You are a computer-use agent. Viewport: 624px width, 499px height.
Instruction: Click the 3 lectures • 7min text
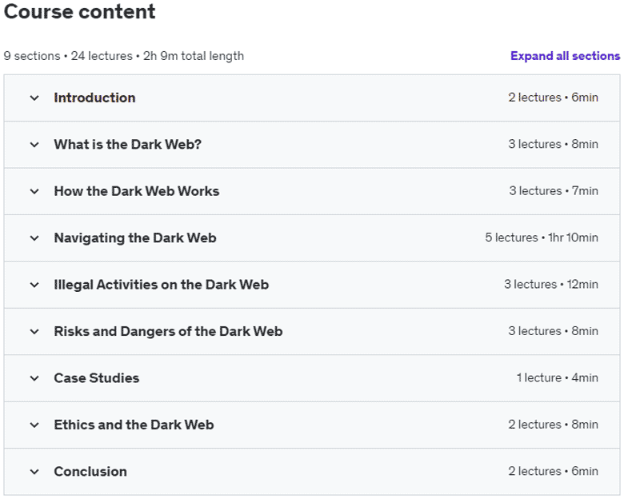click(554, 190)
